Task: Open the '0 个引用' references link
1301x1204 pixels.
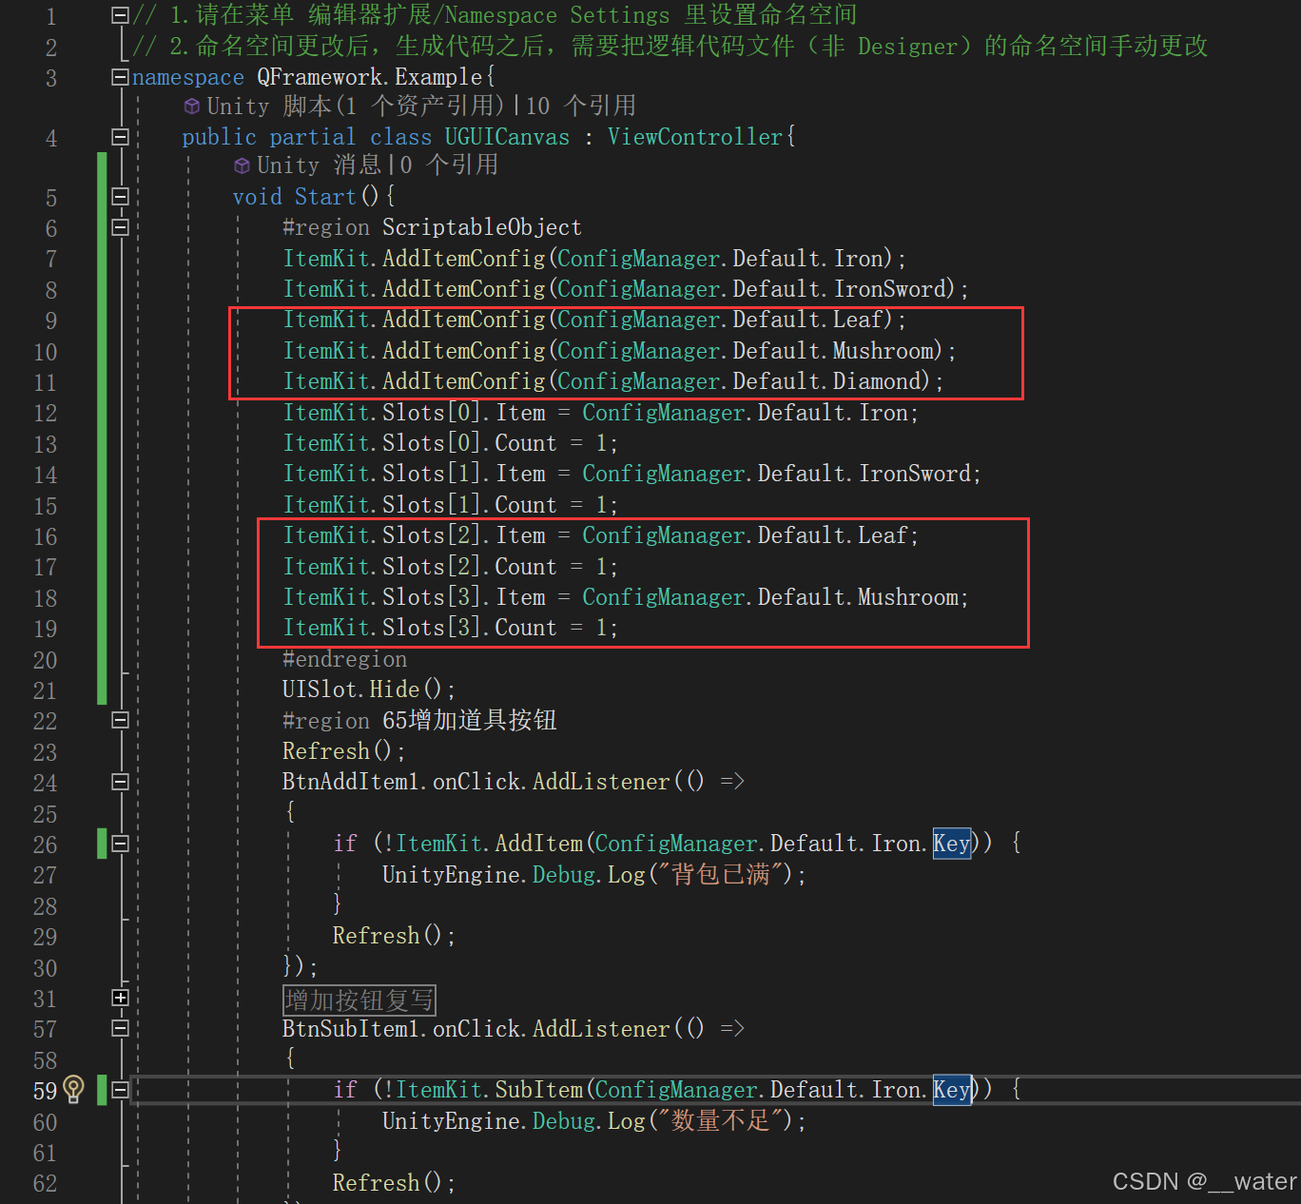Action: coord(448,165)
